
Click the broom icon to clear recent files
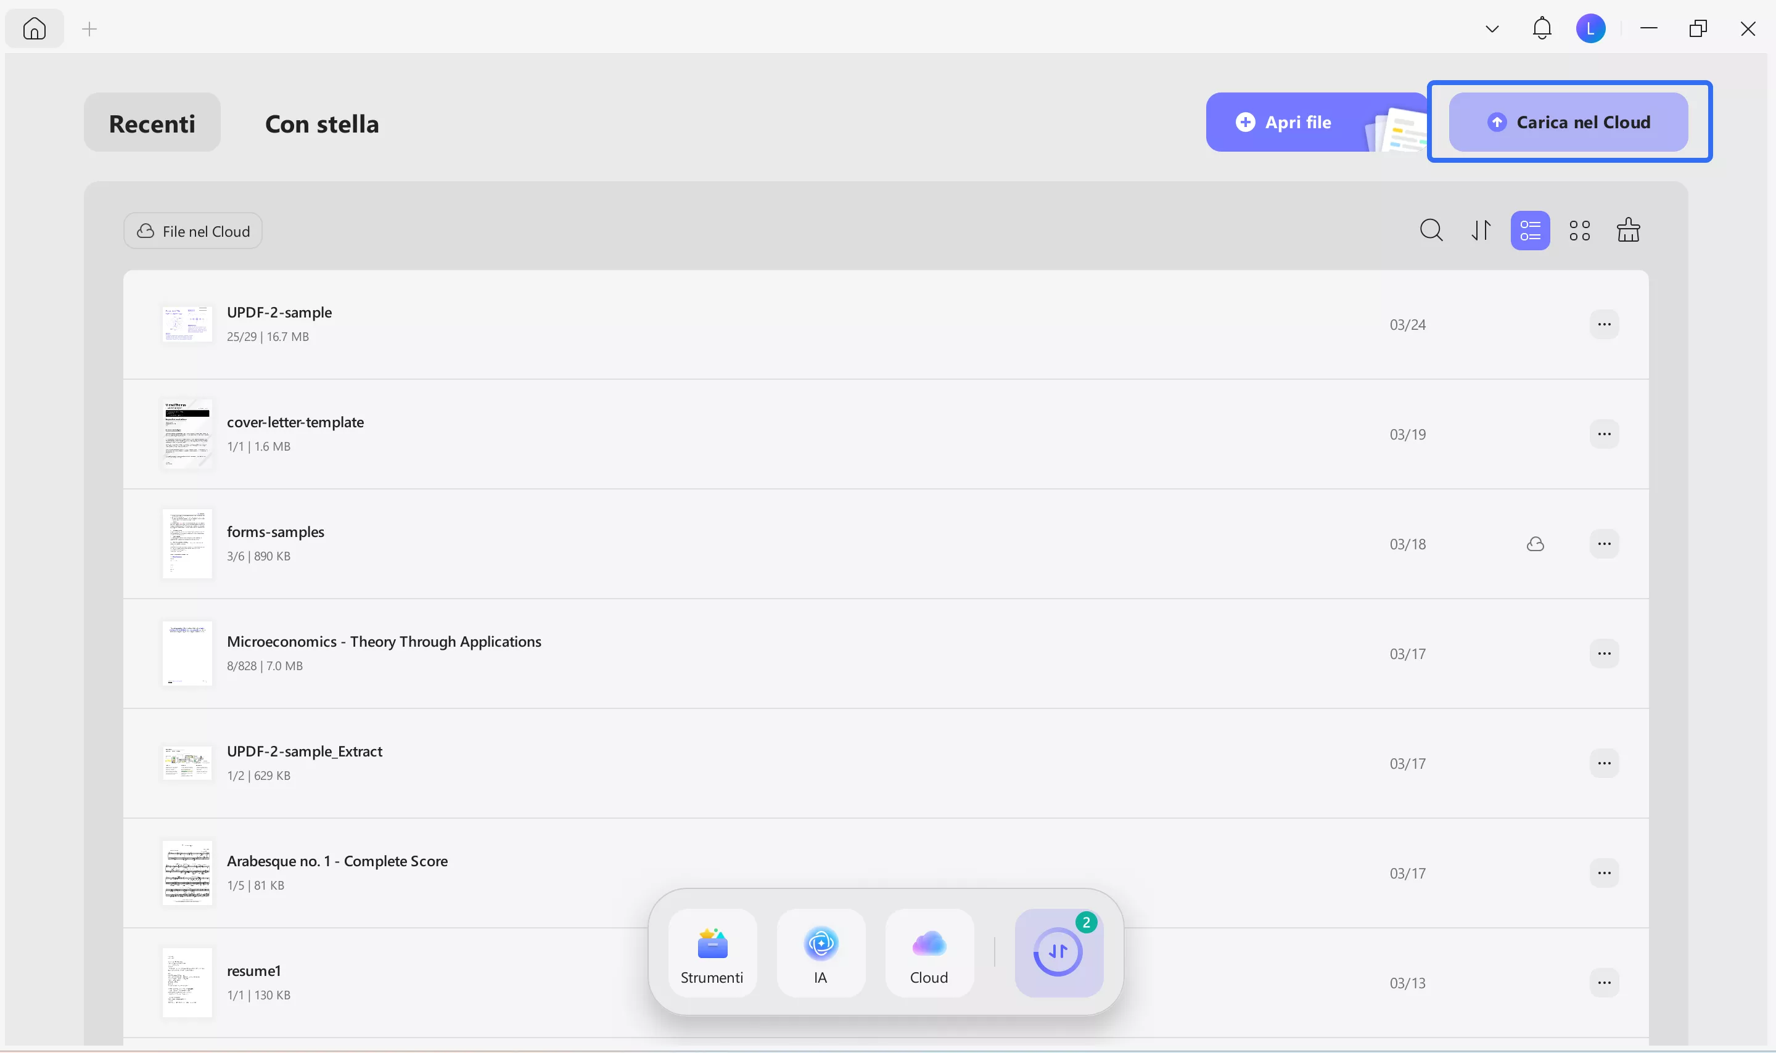(x=1629, y=230)
